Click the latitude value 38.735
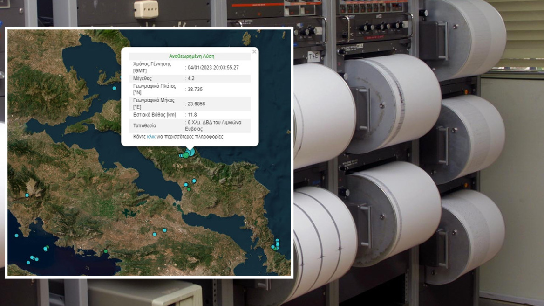 point(195,89)
